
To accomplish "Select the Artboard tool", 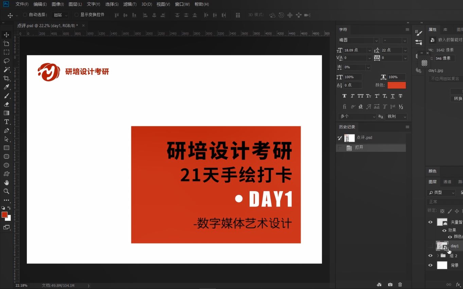I will 6,43.
